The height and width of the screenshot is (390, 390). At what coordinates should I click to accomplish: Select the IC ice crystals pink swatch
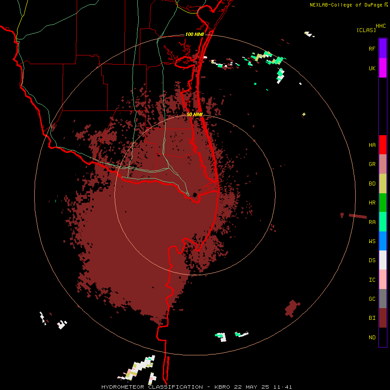383,279
